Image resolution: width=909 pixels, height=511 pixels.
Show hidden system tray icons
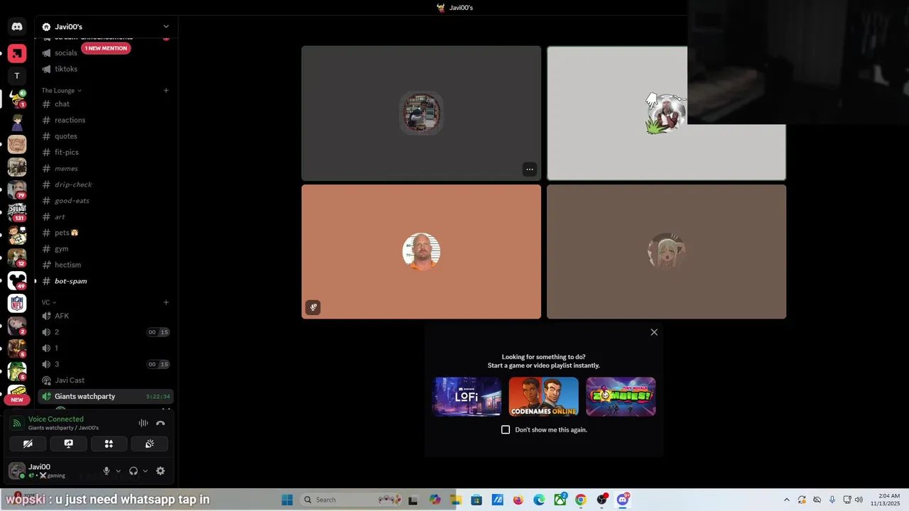(x=786, y=500)
